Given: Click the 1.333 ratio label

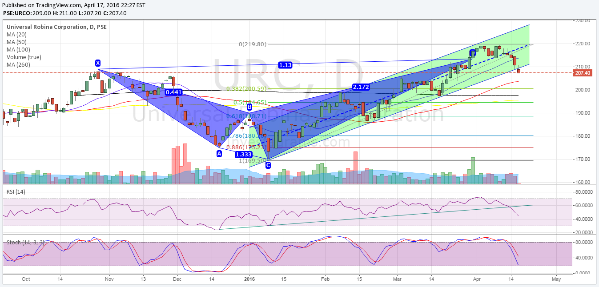Looking at the screenshot, I should [244, 155].
